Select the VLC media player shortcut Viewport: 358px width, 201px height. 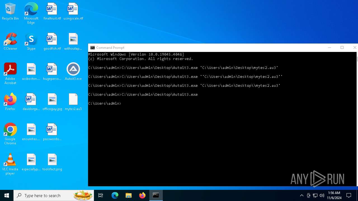(x=10, y=164)
